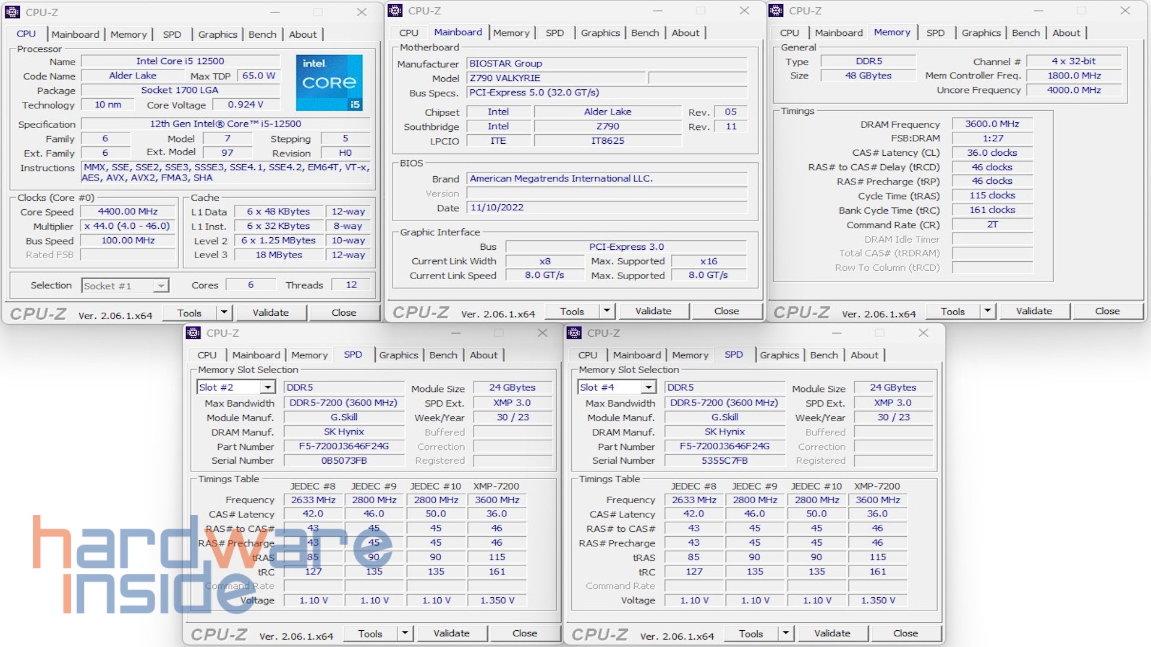Click the multiplier value x 44.0 (4.0 - 46.0)
This screenshot has width=1151, height=647.
(x=128, y=226)
